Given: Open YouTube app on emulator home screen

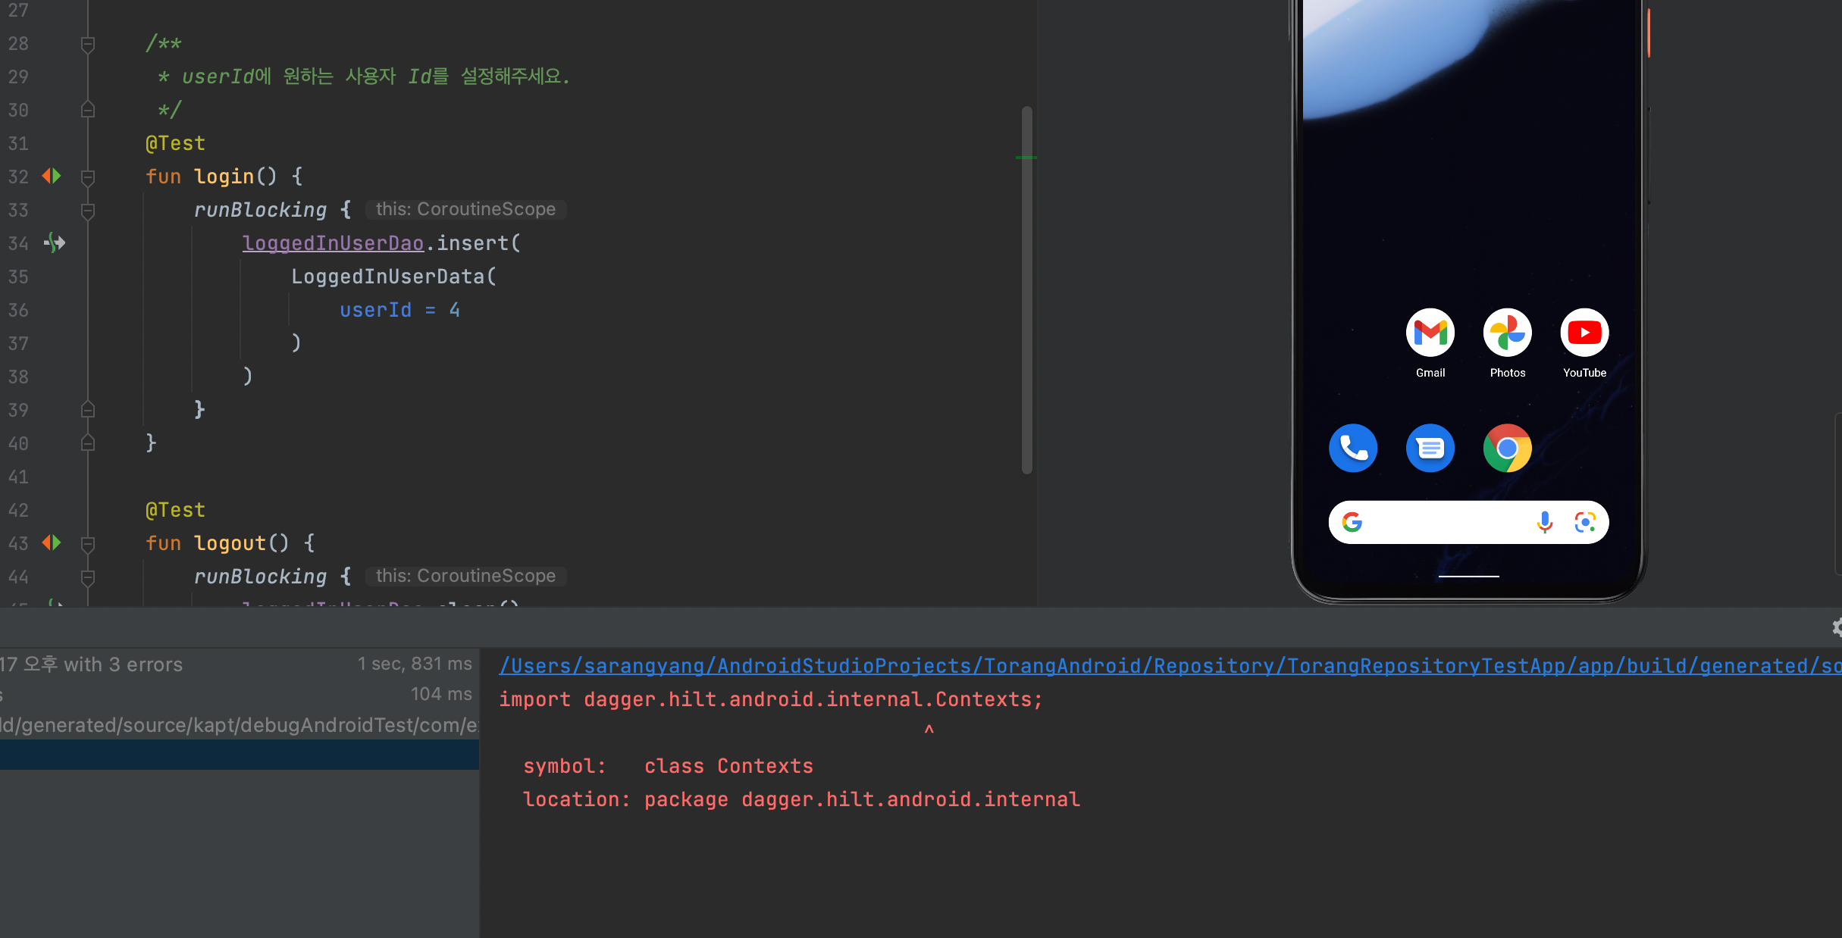Looking at the screenshot, I should tap(1584, 333).
